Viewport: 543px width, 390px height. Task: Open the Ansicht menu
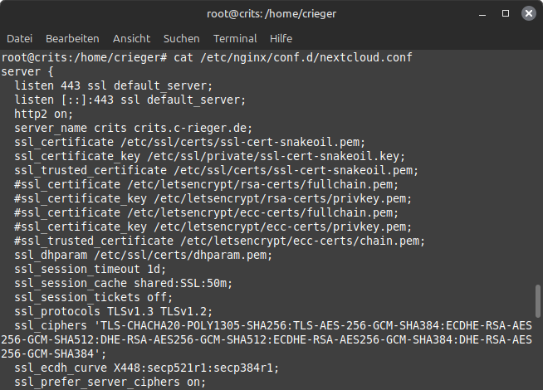(131, 38)
